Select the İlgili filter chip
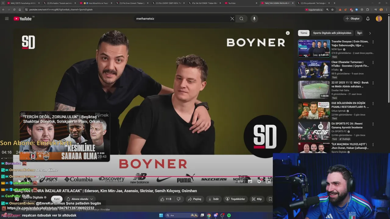Viewport: 390px width, 219px height. (x=360, y=33)
